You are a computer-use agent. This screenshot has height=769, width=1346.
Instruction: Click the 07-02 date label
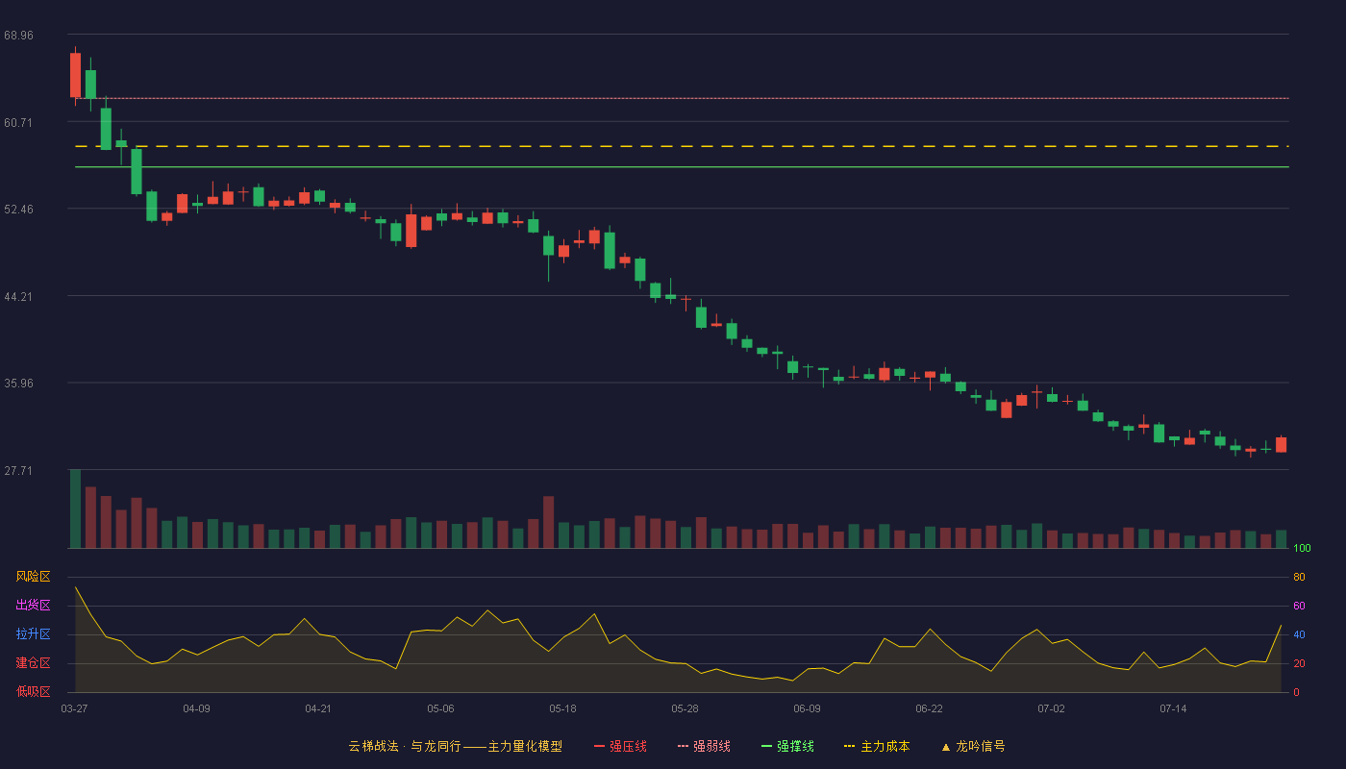coord(1051,708)
